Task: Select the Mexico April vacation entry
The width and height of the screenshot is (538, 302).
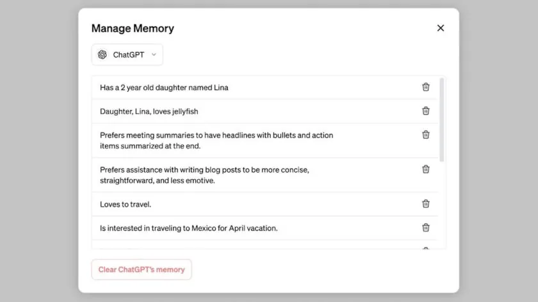Action: (x=189, y=228)
